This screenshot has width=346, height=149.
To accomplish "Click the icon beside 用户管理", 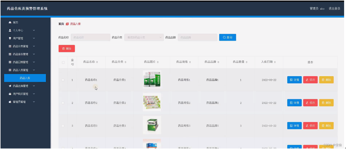I will [x=10, y=38].
